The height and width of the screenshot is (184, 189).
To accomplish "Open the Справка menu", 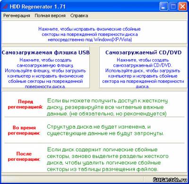I will click(79, 16).
